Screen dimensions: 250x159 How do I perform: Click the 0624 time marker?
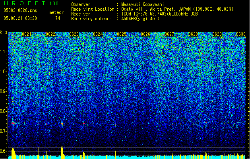pos(98,34)
